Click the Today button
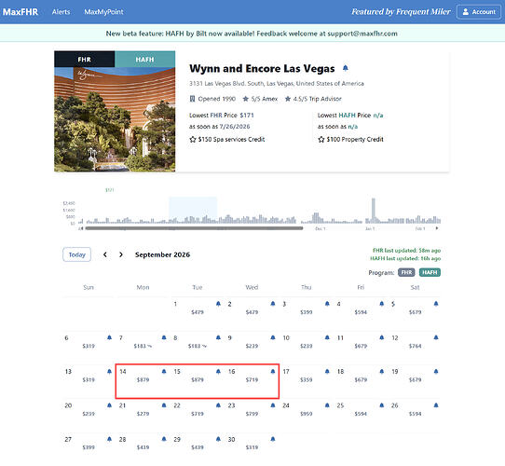The height and width of the screenshot is (466, 505). pyautogui.click(x=76, y=254)
